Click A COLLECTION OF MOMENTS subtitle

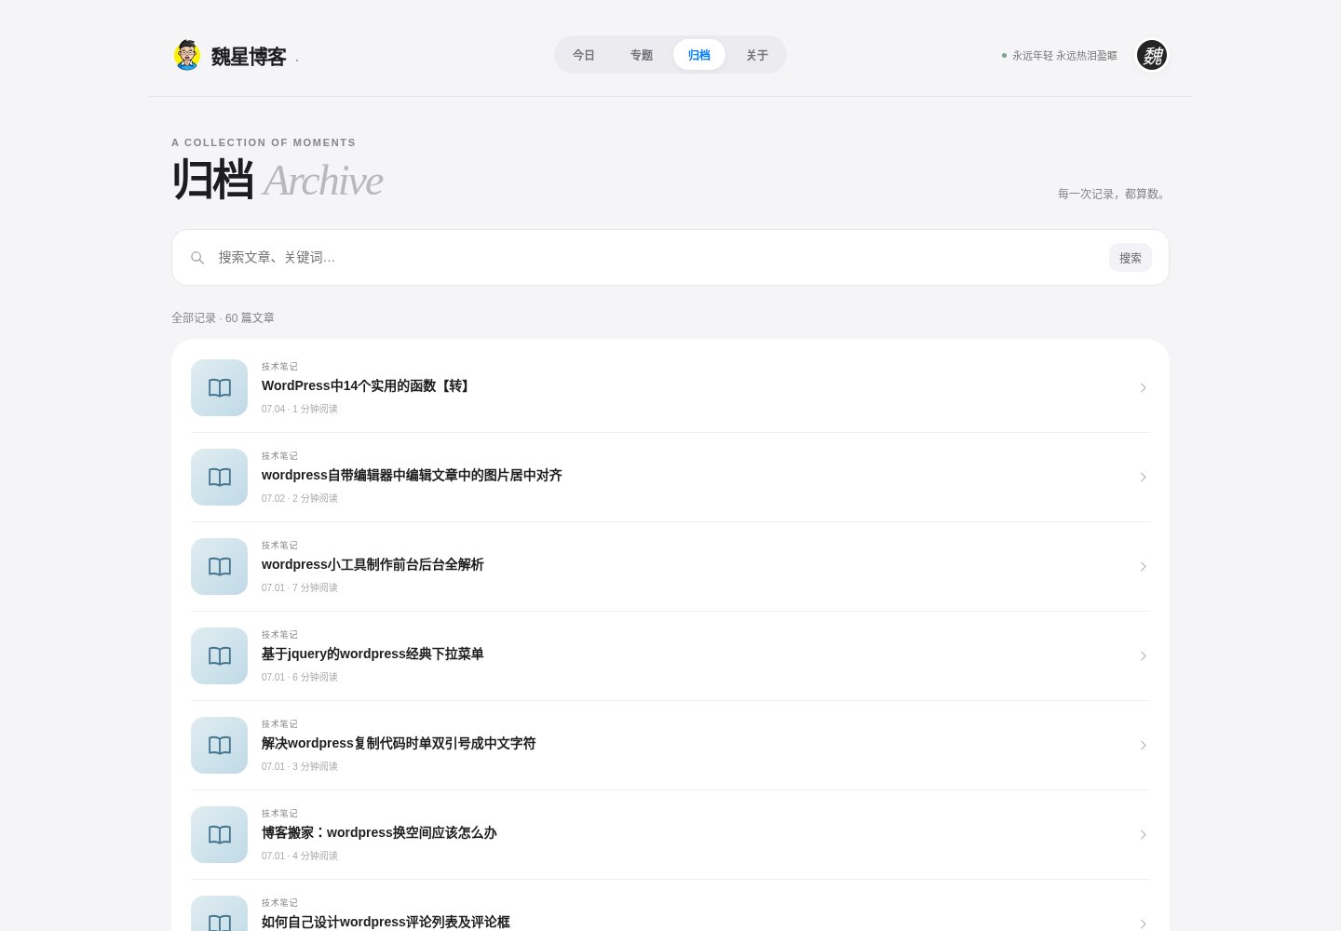(264, 142)
